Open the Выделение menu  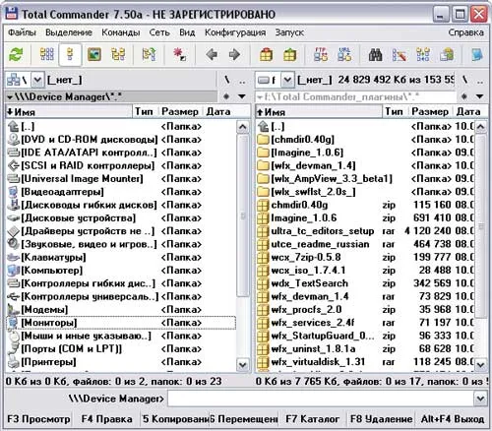pyautogui.click(x=69, y=32)
